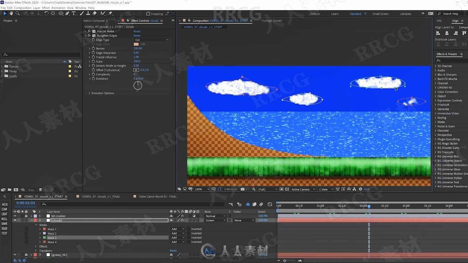Open the Edge Type dropdown

(151, 40)
